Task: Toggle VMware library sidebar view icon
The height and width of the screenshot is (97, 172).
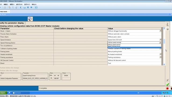Action: 21,8
